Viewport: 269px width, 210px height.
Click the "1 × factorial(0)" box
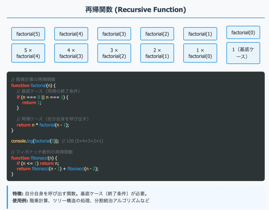pyautogui.click(x=200, y=53)
